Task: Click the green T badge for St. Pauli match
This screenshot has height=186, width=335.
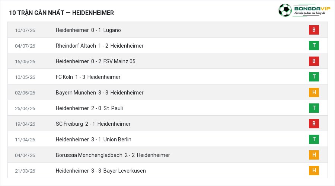Action: [314, 108]
